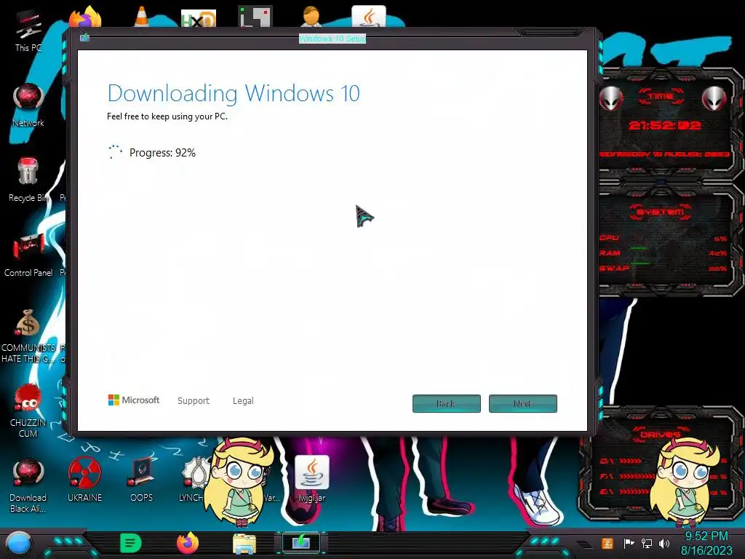Switch to Windows 10 Setup taskbar button
The width and height of the screenshot is (745, 559).
301,543
